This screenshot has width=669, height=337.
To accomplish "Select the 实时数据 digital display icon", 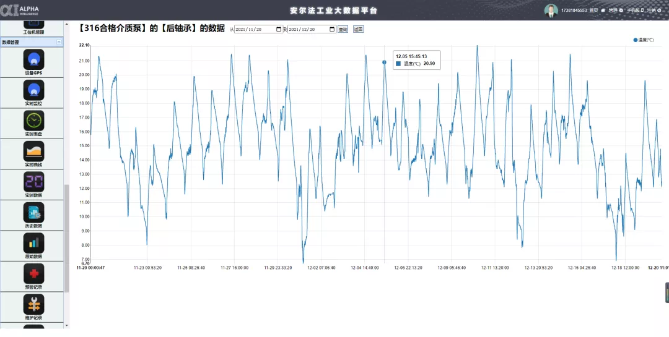I will (33, 182).
